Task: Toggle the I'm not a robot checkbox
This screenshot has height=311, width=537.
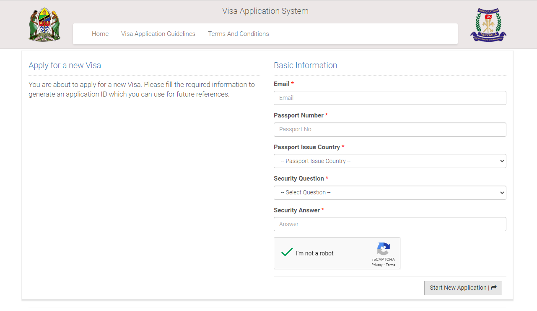Action: (x=287, y=252)
